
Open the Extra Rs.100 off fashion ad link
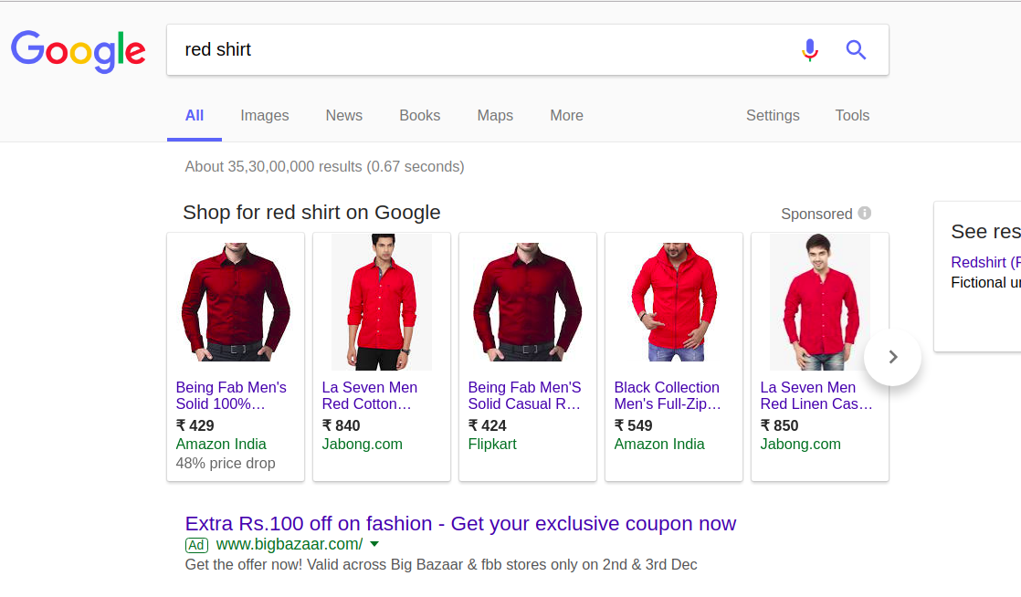coord(460,524)
